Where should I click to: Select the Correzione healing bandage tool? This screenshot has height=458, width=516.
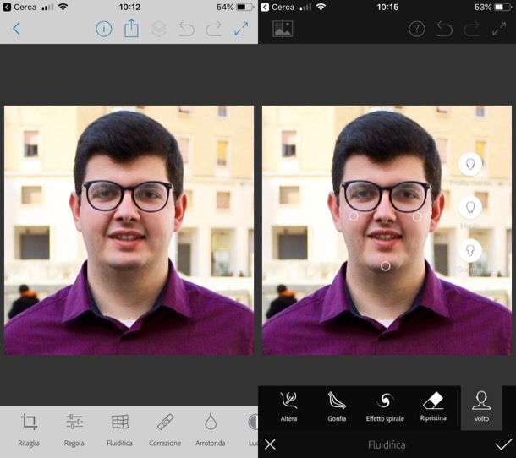(x=165, y=427)
